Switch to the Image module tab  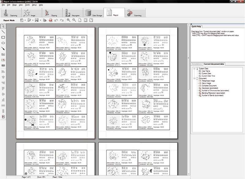tap(32, 13)
